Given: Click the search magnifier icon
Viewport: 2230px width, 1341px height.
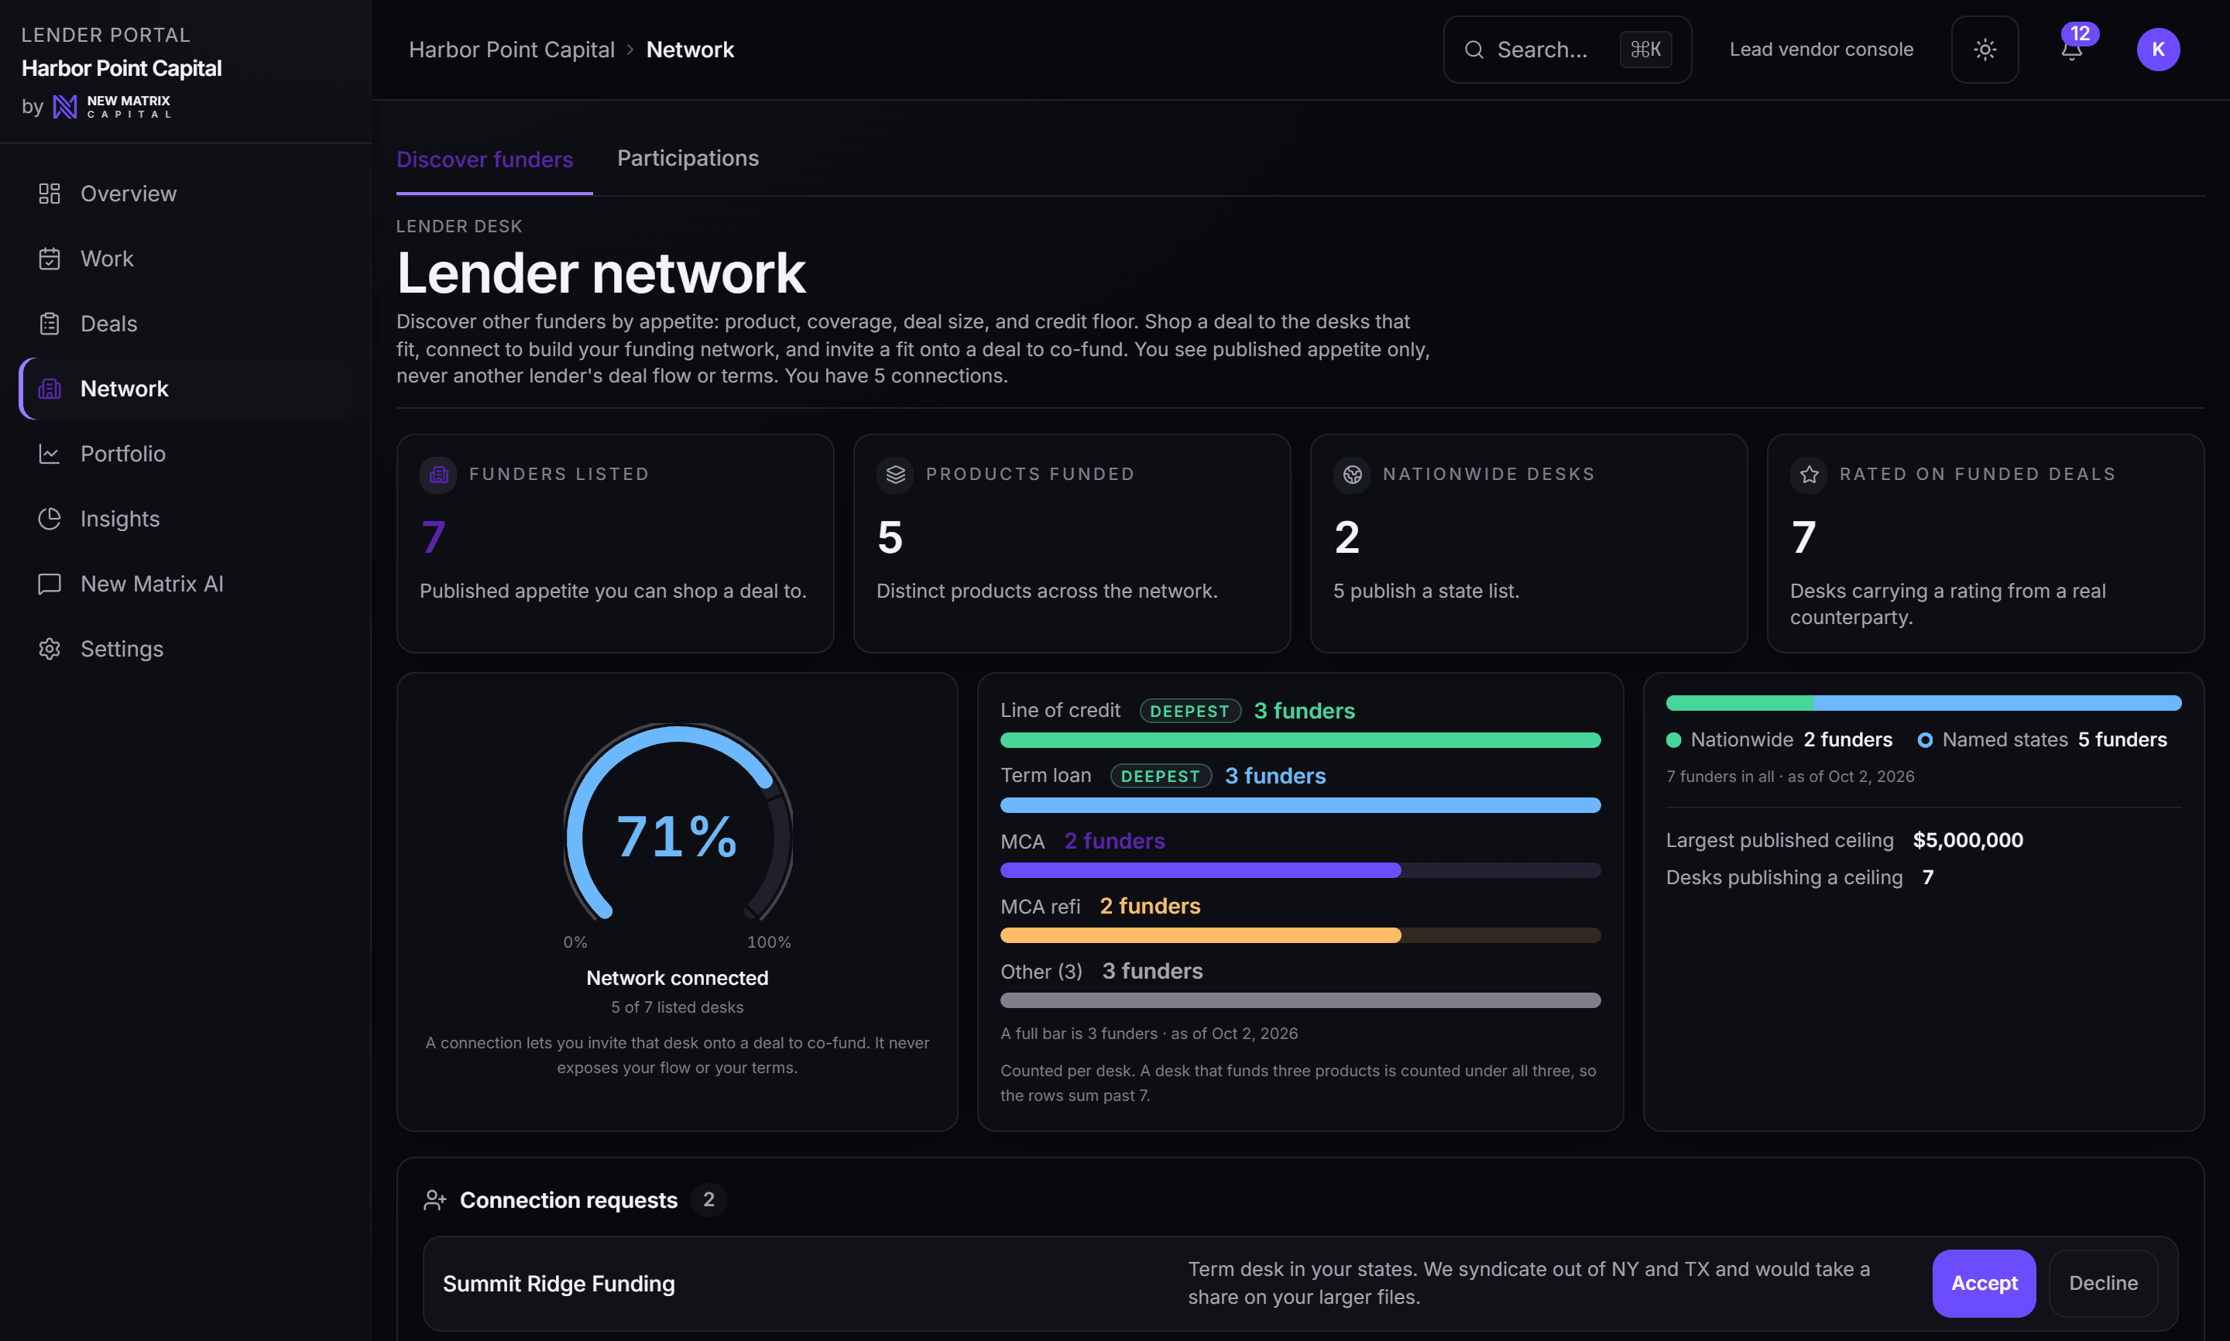Looking at the screenshot, I should (1474, 50).
